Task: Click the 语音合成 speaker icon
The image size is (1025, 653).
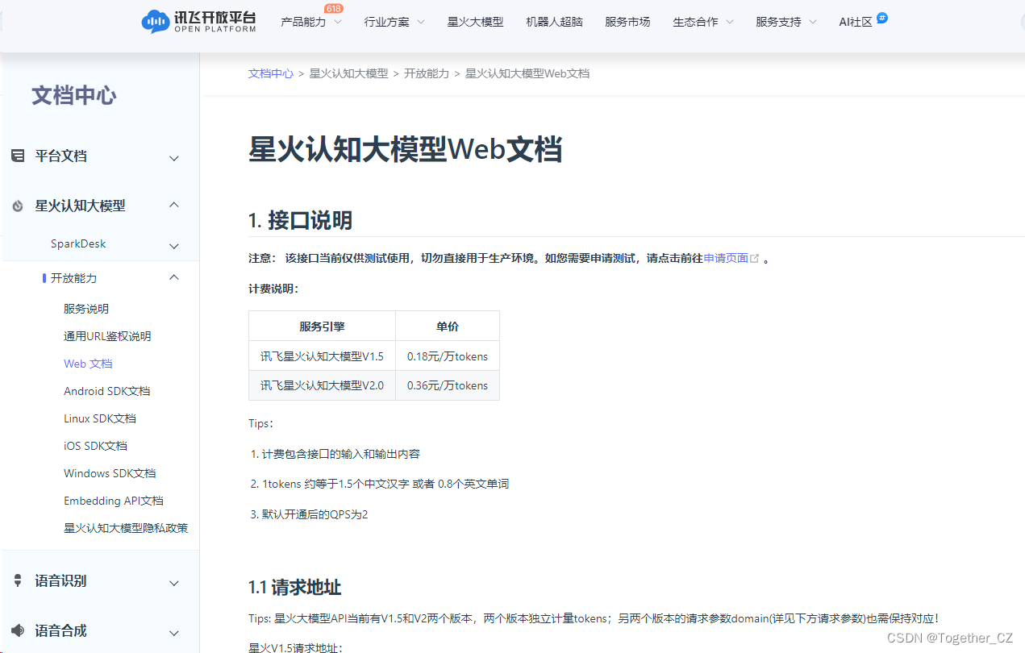Action: pyautogui.click(x=18, y=630)
